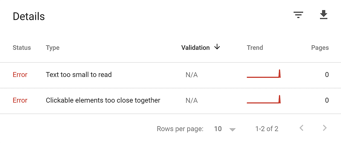Viewport: 341px width, 143px height.
Task: Select the rows per page value 10
Action: click(218, 129)
